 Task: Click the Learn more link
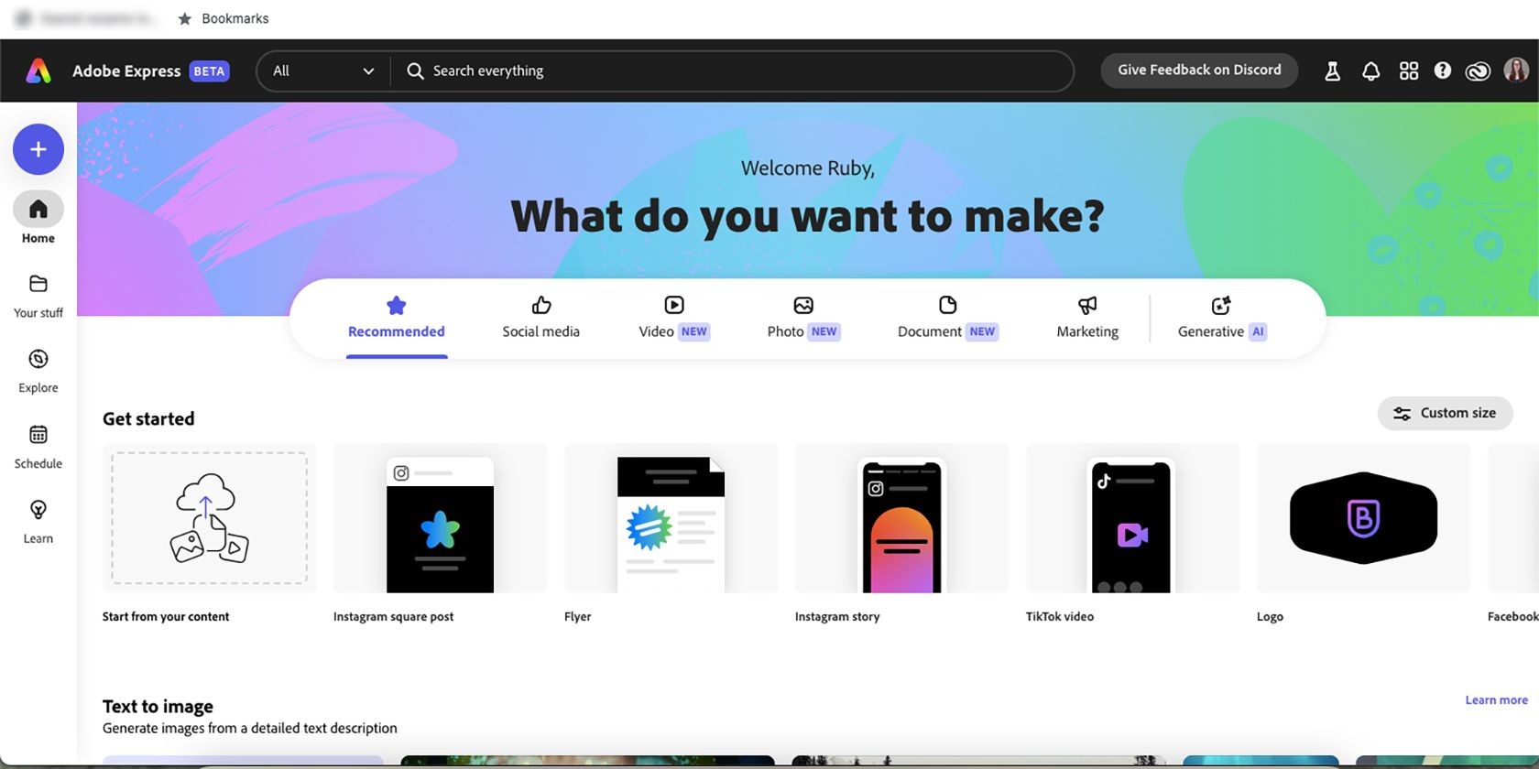pyautogui.click(x=1496, y=700)
